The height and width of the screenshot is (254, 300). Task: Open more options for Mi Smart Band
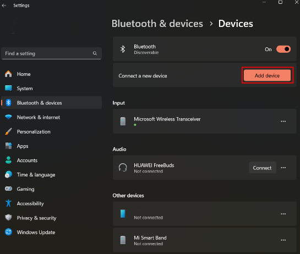[x=283, y=240]
